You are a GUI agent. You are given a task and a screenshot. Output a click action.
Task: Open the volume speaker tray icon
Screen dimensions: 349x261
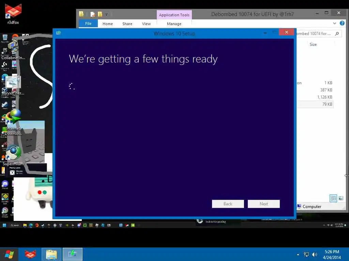314,255
